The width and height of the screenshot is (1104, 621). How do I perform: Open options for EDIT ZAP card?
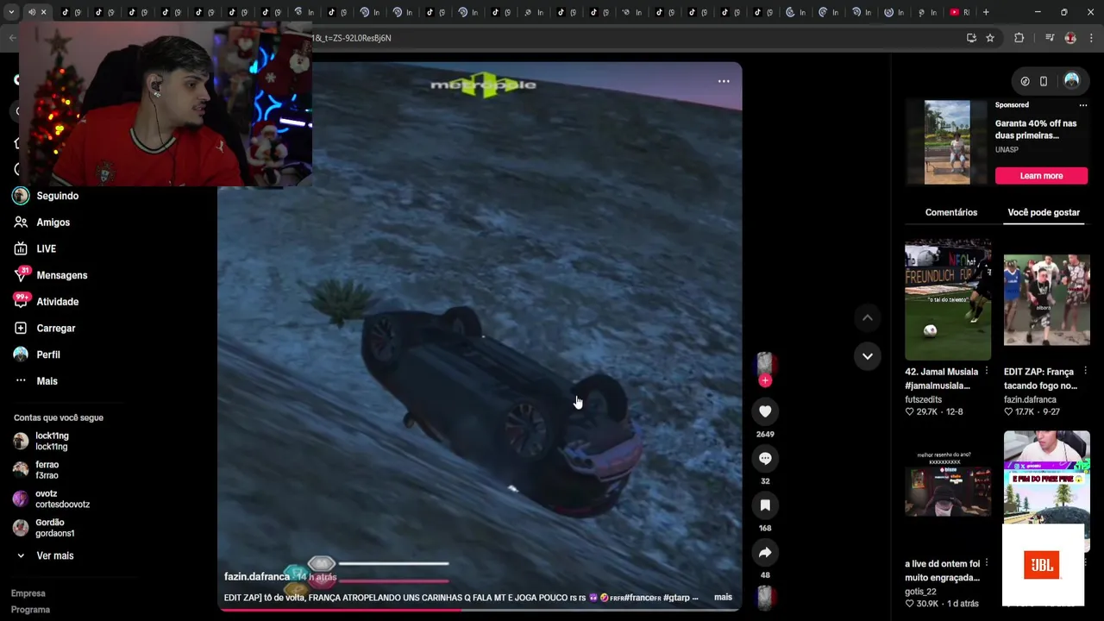click(1086, 371)
